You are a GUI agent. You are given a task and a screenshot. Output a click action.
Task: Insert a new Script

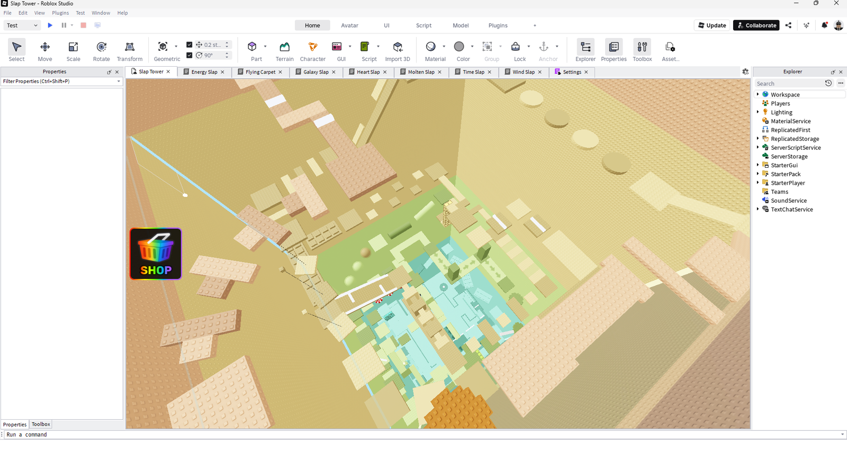365,47
